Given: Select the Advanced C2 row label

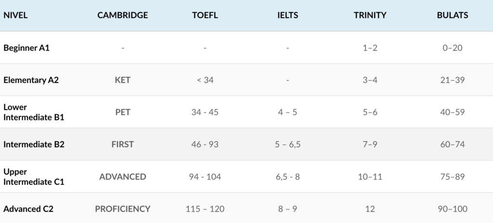Looking at the screenshot, I should 28,209.
